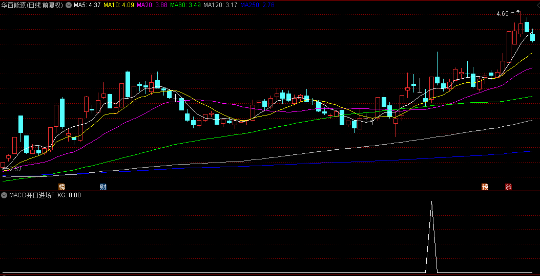This screenshot has width=540, height=276.
Task: Select the MA5: 4.37 label
Action: 87,5
